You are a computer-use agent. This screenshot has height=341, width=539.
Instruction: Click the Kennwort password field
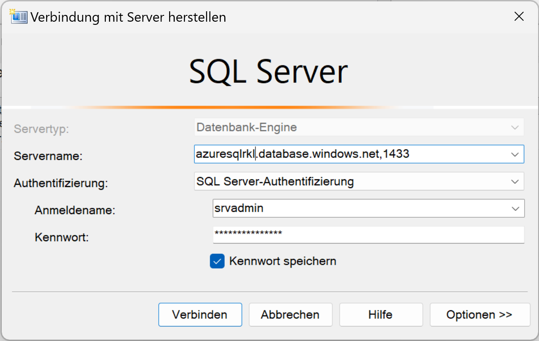[369, 234]
